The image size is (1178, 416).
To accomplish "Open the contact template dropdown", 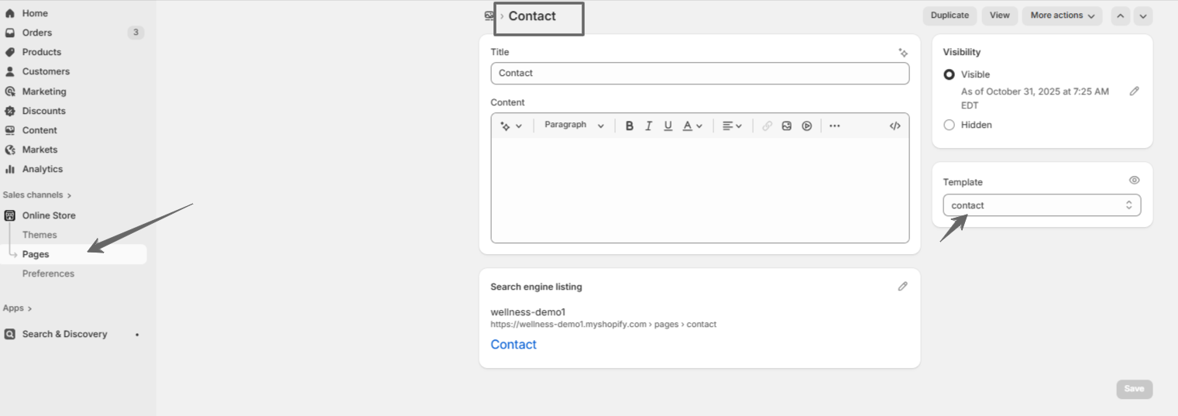I will pos(1041,205).
